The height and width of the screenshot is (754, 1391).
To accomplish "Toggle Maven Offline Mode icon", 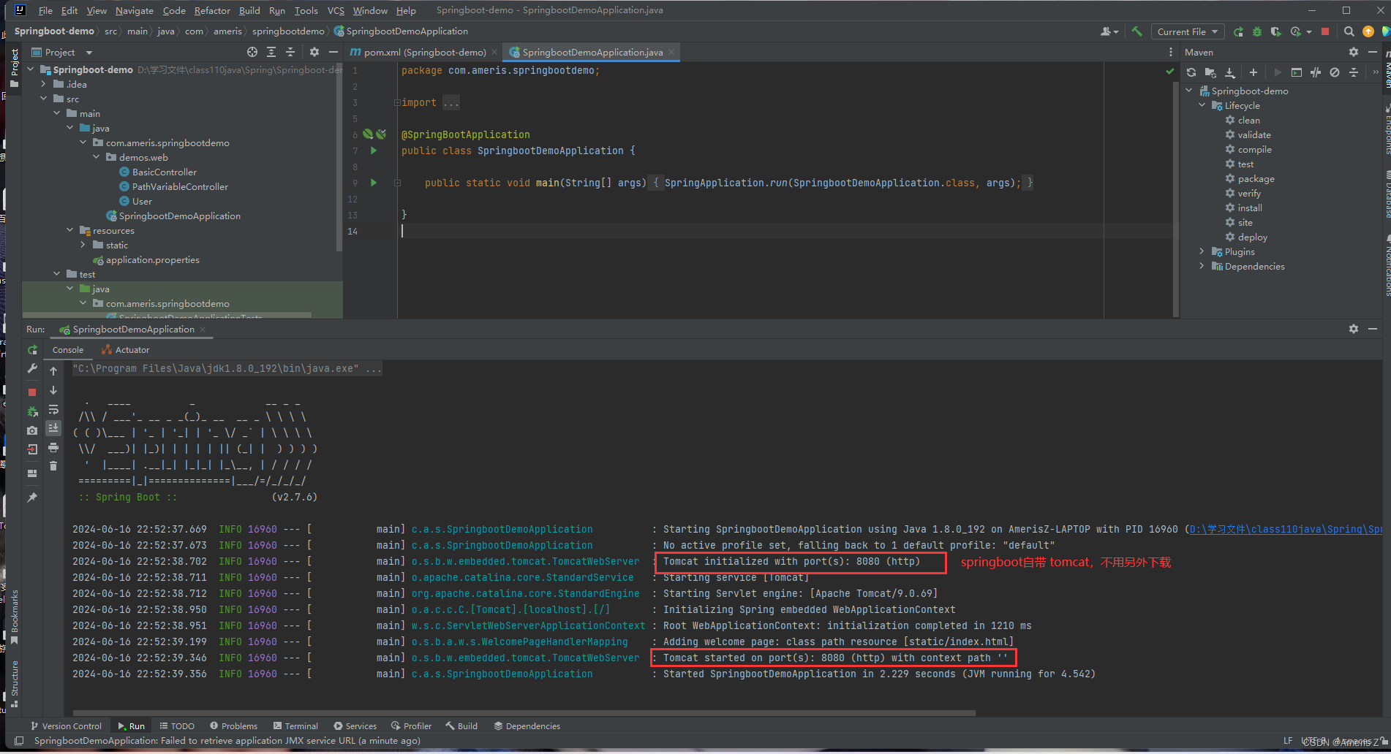I will tap(1316, 72).
